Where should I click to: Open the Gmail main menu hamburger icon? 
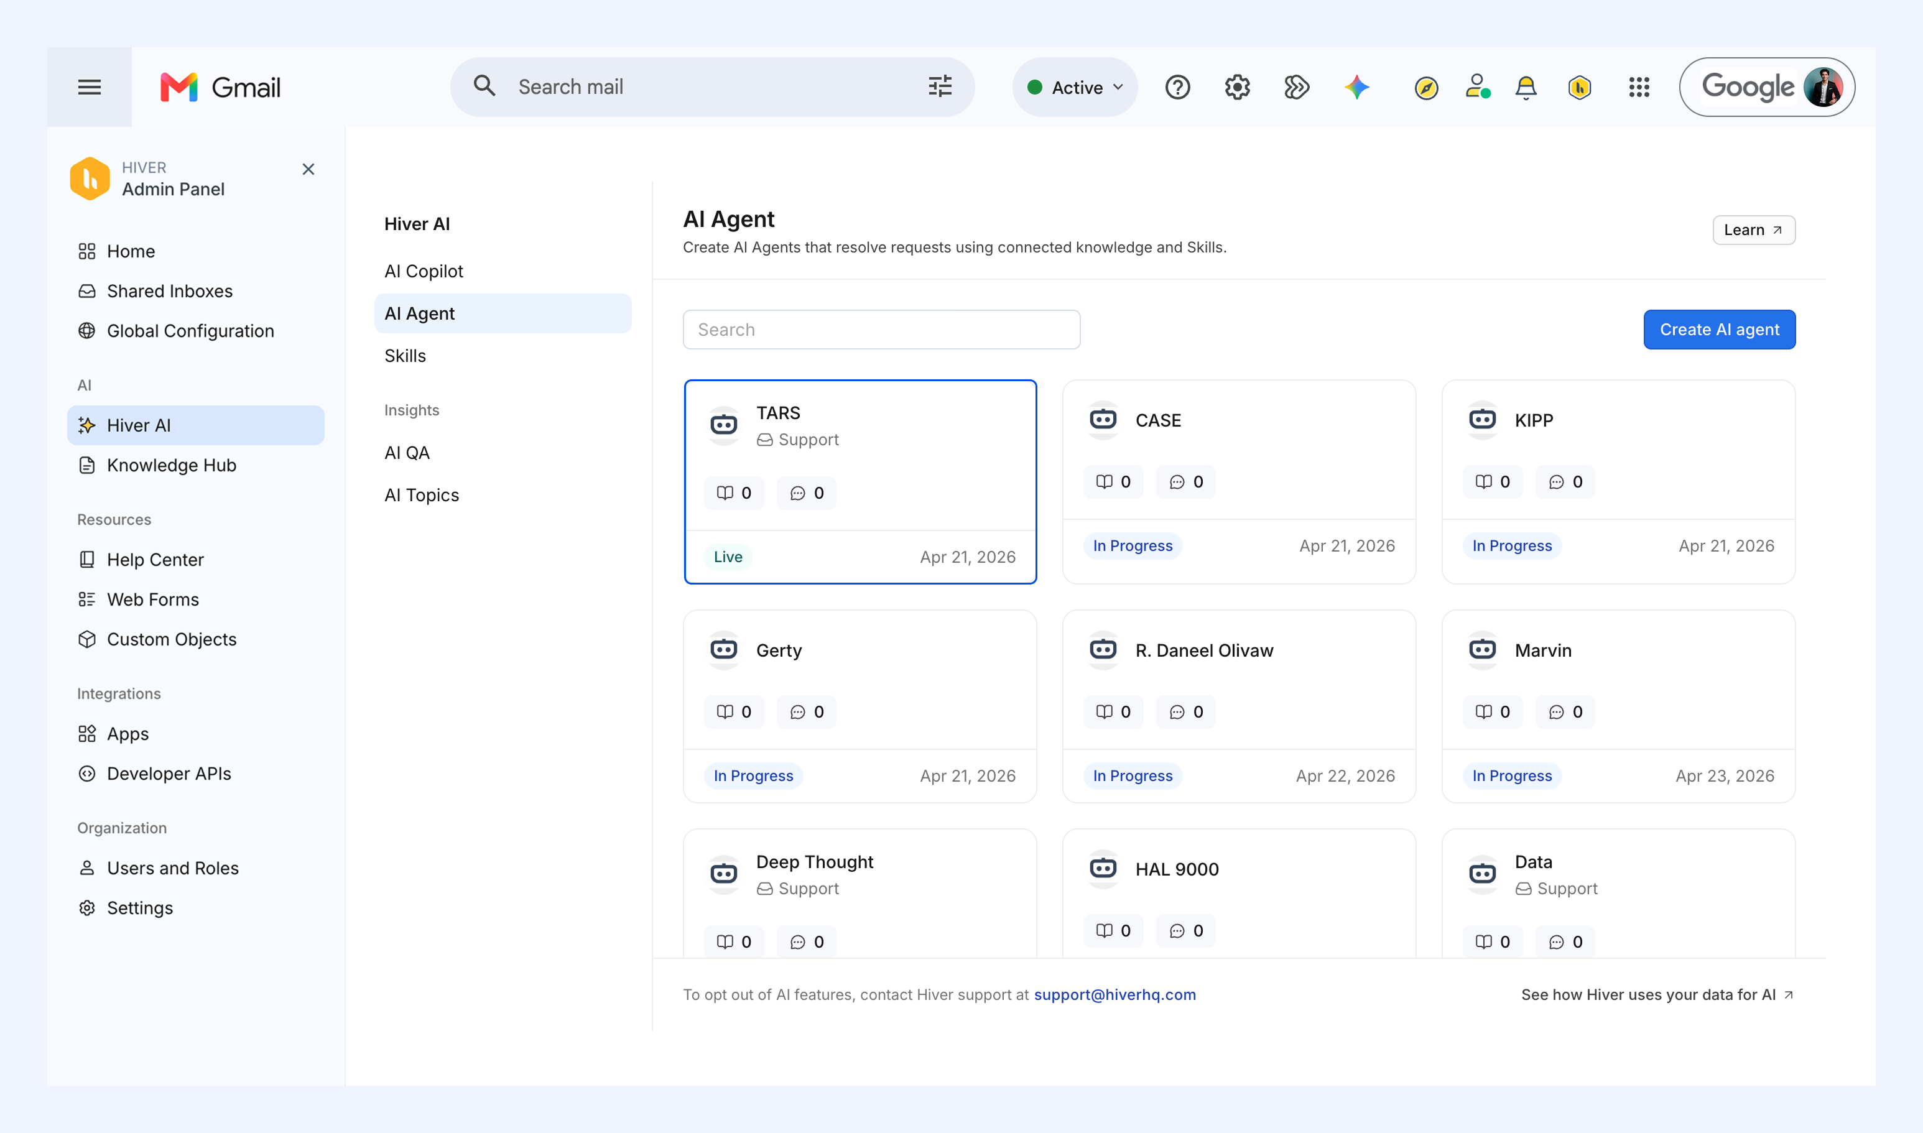click(x=90, y=87)
